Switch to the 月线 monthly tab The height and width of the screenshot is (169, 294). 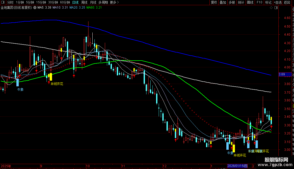coord(93,2)
